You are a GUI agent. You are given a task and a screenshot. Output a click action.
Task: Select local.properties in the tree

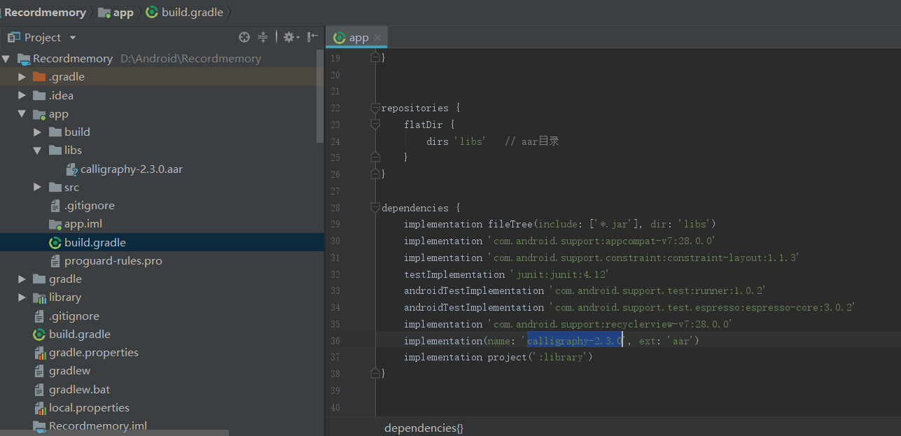click(89, 407)
